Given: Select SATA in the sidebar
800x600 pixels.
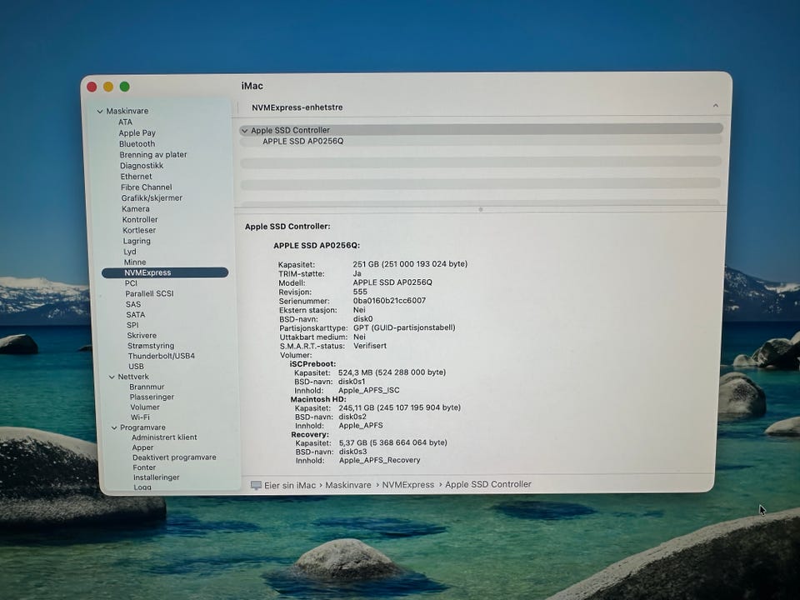Looking at the screenshot, I should pyautogui.click(x=135, y=315).
